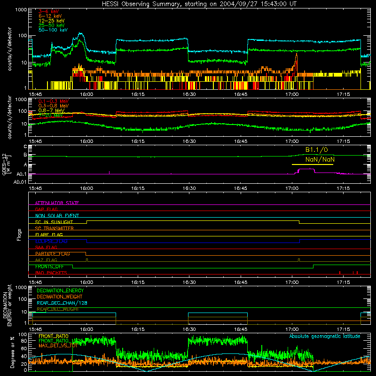Select the 'GAP_FLAG' flag label
Image resolution: width=376 pixels, height=376 pixels.
coord(46,209)
